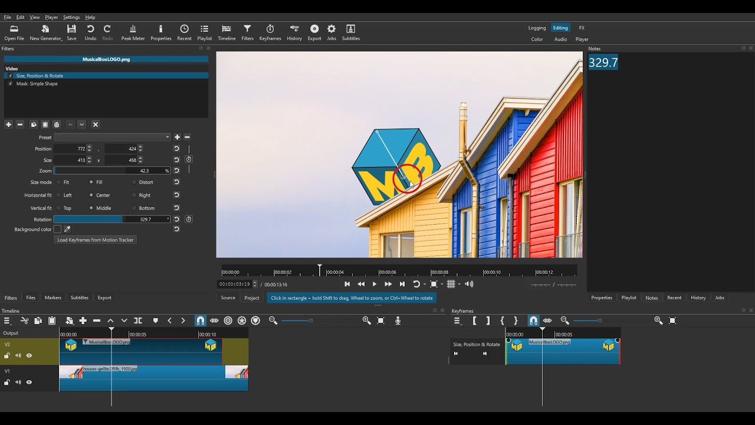This screenshot has height=425, width=755.
Task: Deselect the filter with X icon
Action: [96, 125]
